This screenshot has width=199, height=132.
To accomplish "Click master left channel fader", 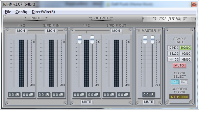I will [x=145, y=40].
